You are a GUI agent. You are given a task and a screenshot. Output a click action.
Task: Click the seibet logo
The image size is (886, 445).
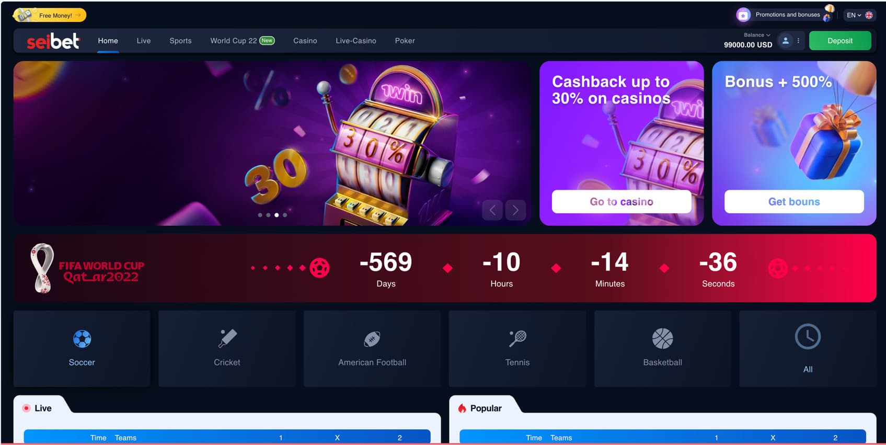tap(53, 41)
